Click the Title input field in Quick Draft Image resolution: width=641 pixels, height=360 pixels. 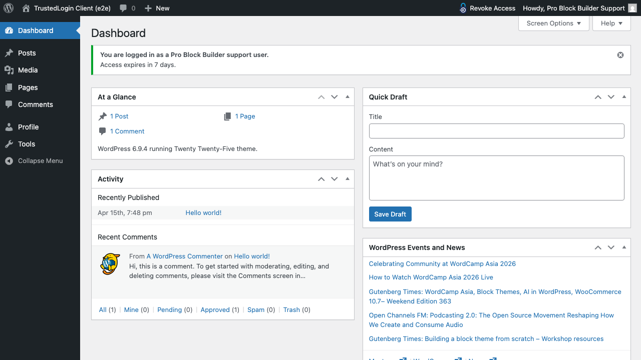pos(496,131)
